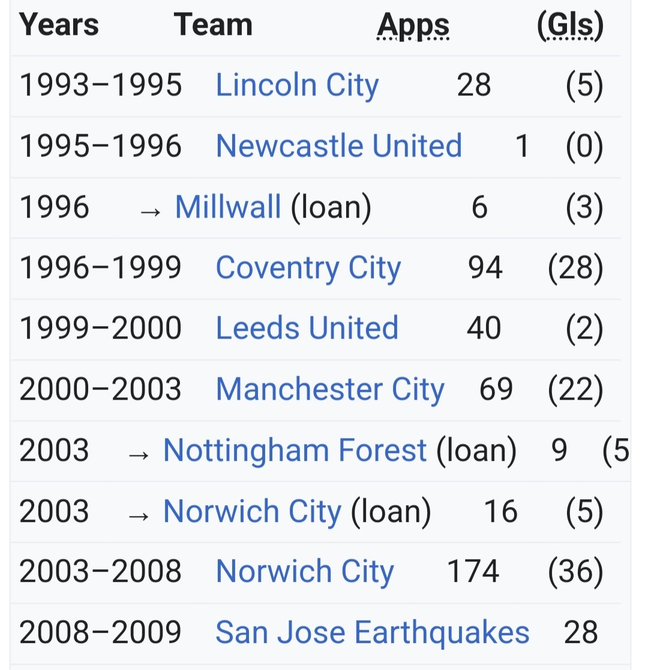This screenshot has width=648, height=670.
Task: Click the 2008–2009 years cell
Action: coord(101,633)
